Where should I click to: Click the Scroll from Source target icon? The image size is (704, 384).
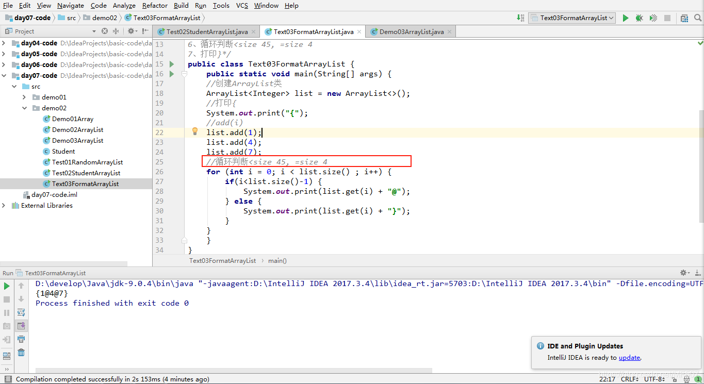point(105,31)
